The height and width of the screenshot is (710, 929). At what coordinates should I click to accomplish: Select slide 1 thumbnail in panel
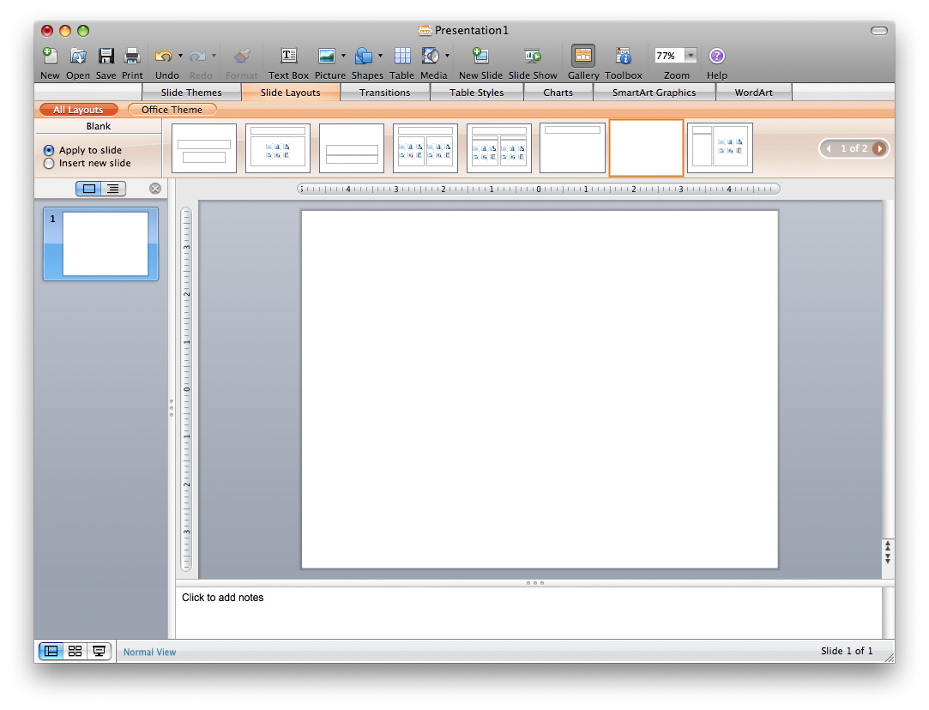tap(105, 244)
